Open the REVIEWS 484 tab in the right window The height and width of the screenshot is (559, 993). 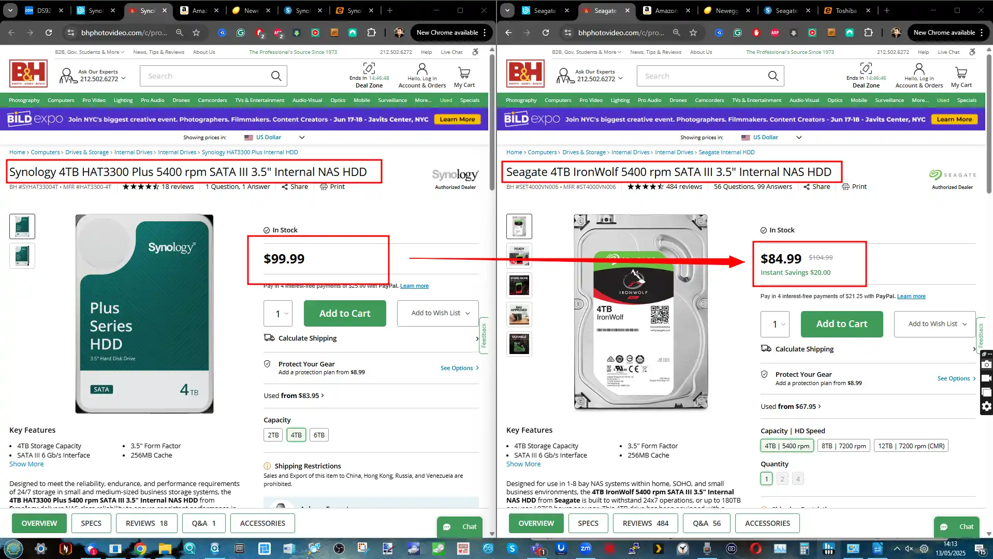646,524
